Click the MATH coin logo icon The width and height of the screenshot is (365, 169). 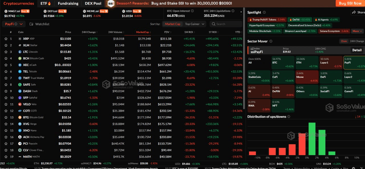pyautogui.click(x=20, y=157)
